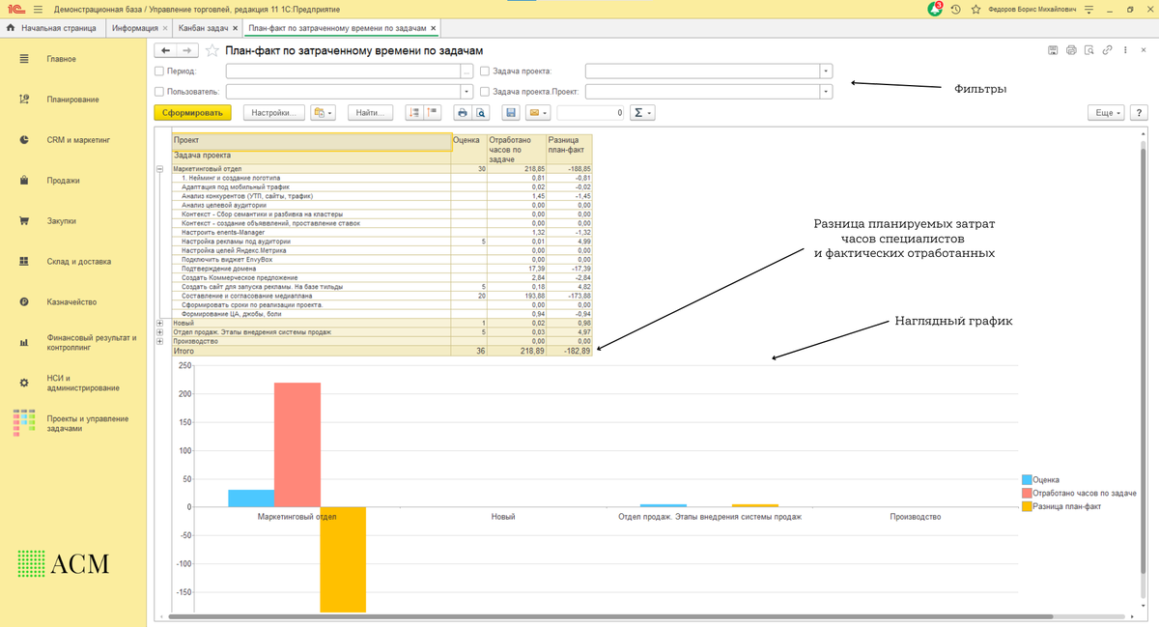Get link via chain icon

click(1108, 50)
